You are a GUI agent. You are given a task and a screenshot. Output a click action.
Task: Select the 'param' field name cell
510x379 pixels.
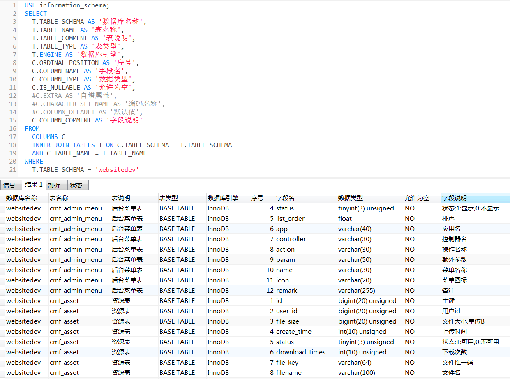306,260
